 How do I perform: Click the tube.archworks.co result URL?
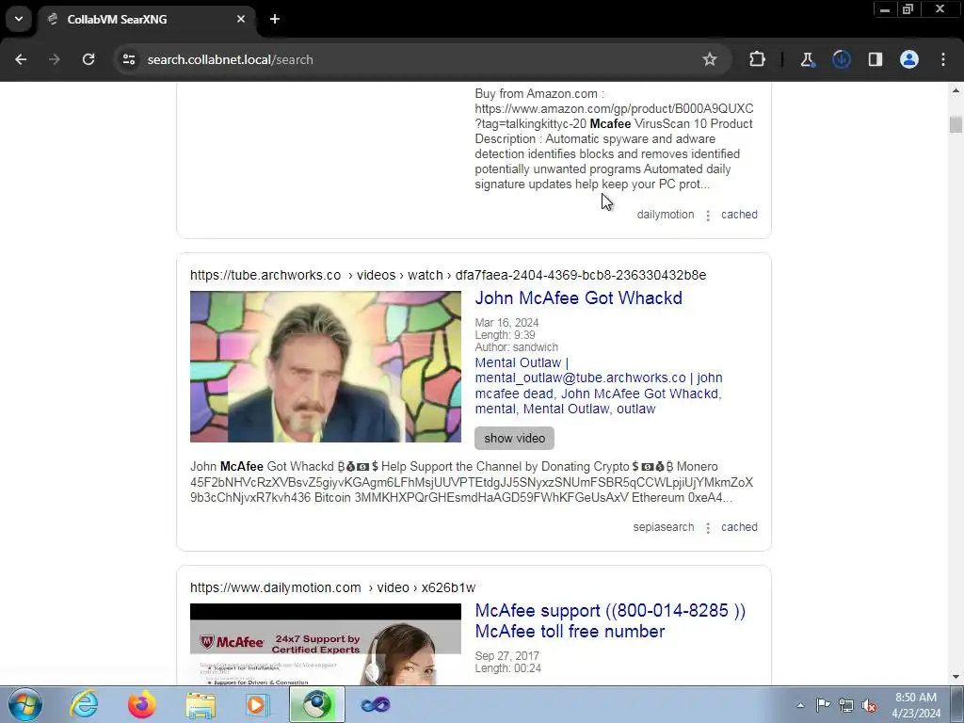click(448, 275)
